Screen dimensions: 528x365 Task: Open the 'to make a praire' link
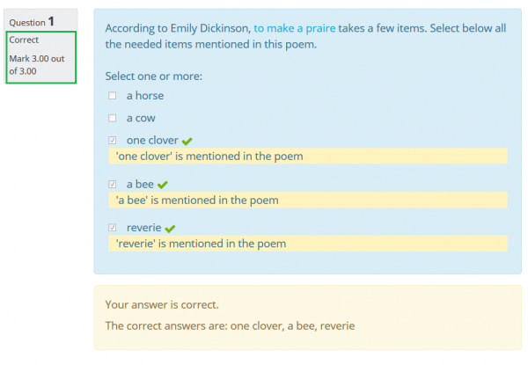coord(295,28)
